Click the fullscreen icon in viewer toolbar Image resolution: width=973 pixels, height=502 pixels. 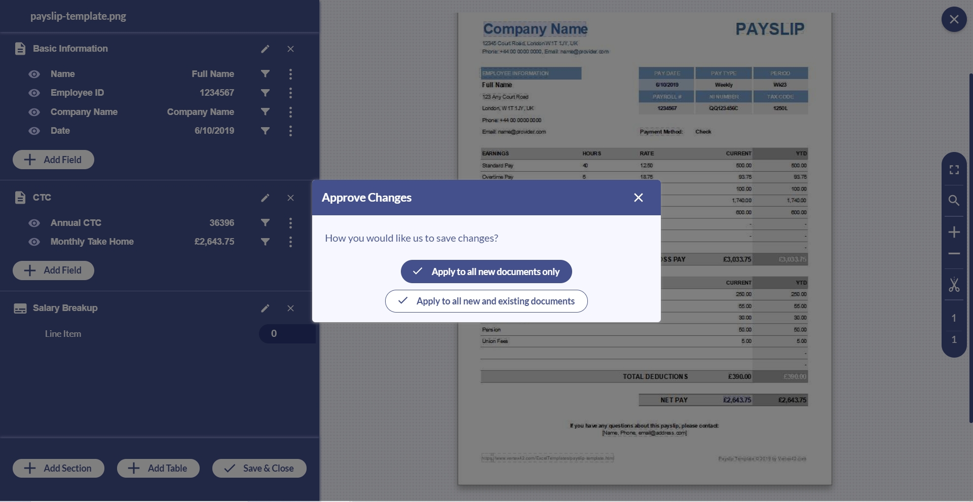tap(954, 170)
